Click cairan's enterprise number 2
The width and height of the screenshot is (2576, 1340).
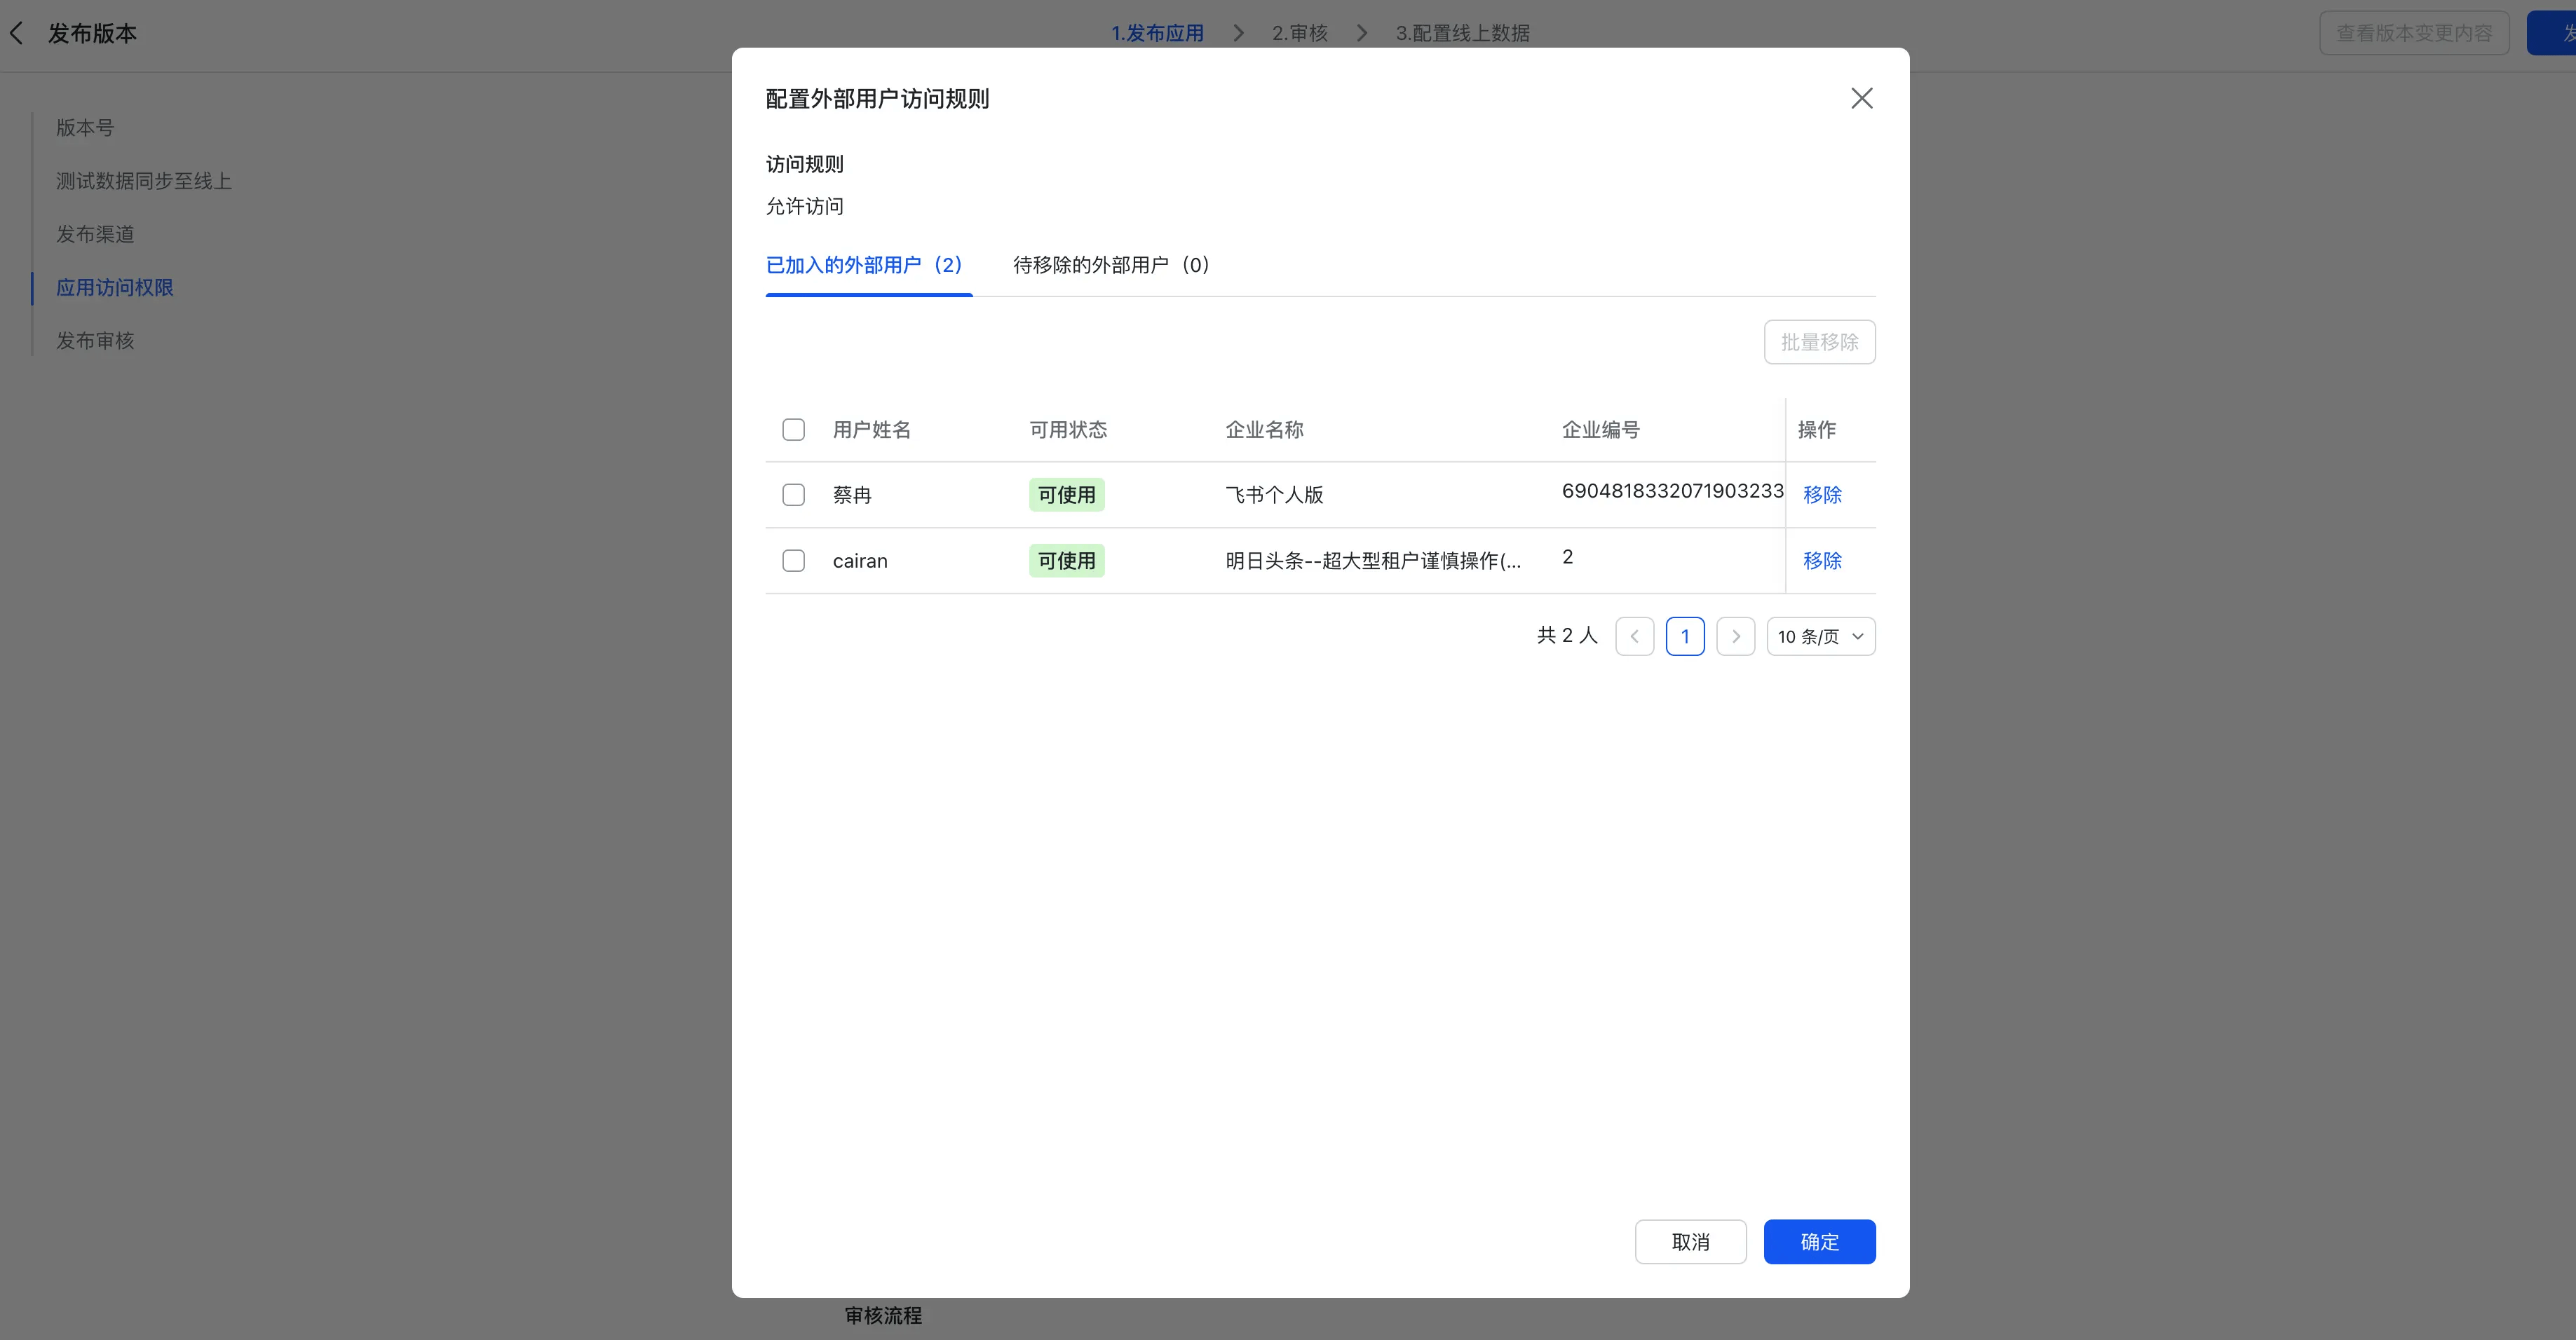tap(1567, 556)
